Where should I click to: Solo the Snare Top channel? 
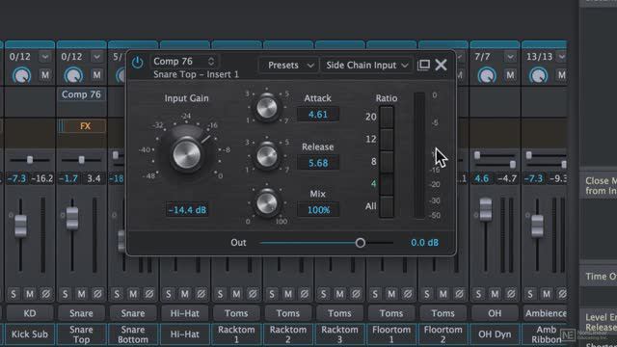coord(65,294)
